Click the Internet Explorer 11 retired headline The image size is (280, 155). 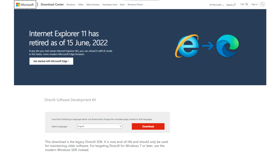coord(68,38)
